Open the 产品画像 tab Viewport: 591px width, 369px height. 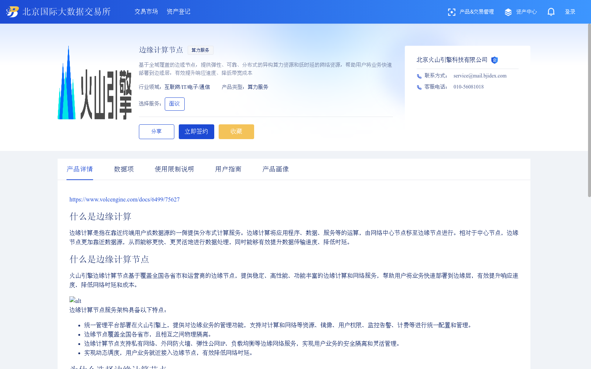point(276,169)
